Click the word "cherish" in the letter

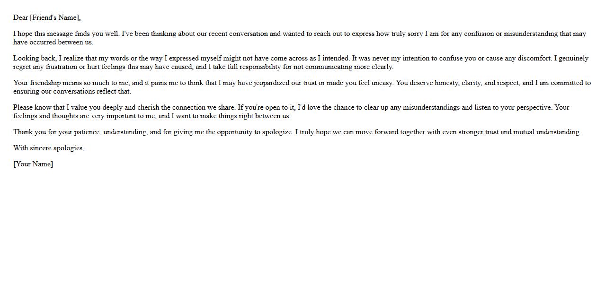148,108
